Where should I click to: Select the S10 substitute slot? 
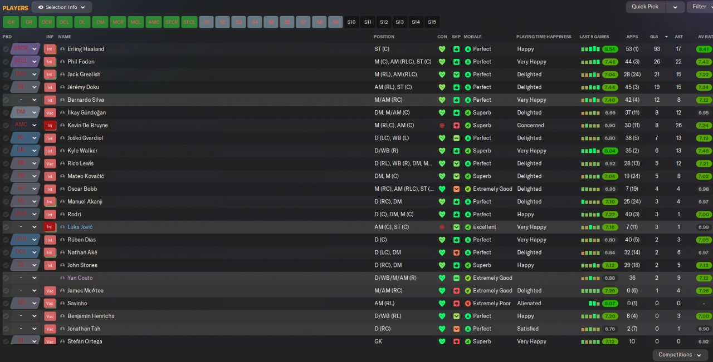pyautogui.click(x=351, y=22)
